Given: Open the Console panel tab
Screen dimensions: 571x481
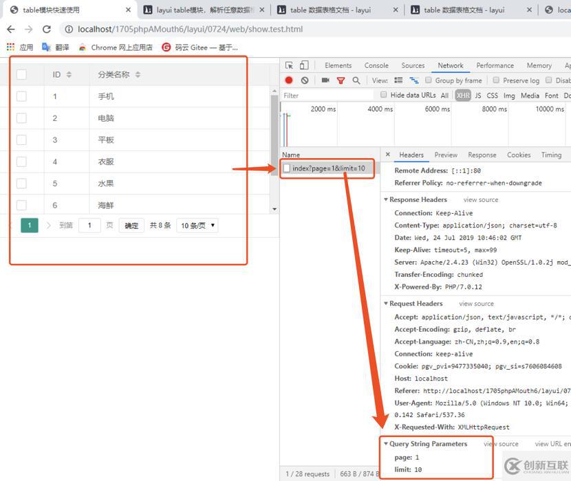Looking at the screenshot, I should [x=376, y=65].
